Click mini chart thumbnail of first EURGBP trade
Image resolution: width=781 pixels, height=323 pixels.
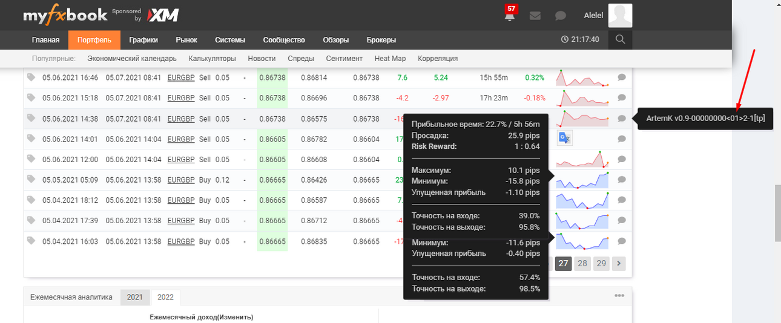click(582, 78)
